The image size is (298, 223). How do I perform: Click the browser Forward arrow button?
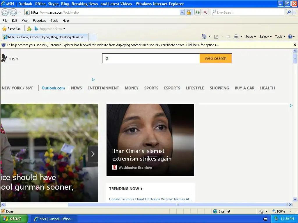13,12
